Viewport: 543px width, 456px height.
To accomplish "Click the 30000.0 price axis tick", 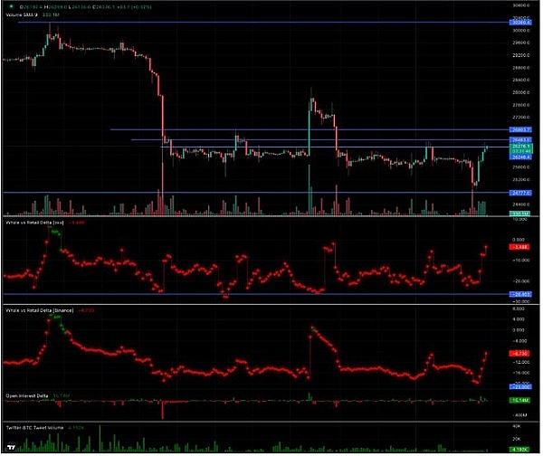I will click(521, 31).
